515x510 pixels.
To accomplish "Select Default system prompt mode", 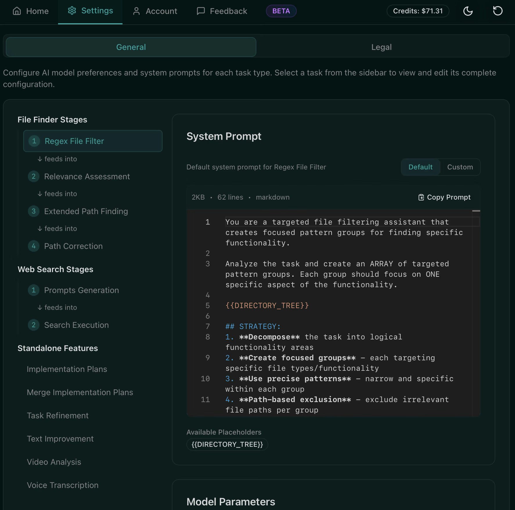I will click(x=420, y=167).
